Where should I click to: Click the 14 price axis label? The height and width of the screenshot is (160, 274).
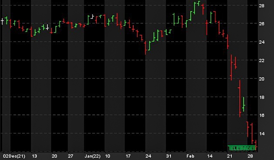[x=261, y=134]
